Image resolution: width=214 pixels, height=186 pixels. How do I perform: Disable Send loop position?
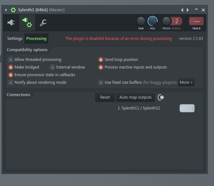click(101, 59)
